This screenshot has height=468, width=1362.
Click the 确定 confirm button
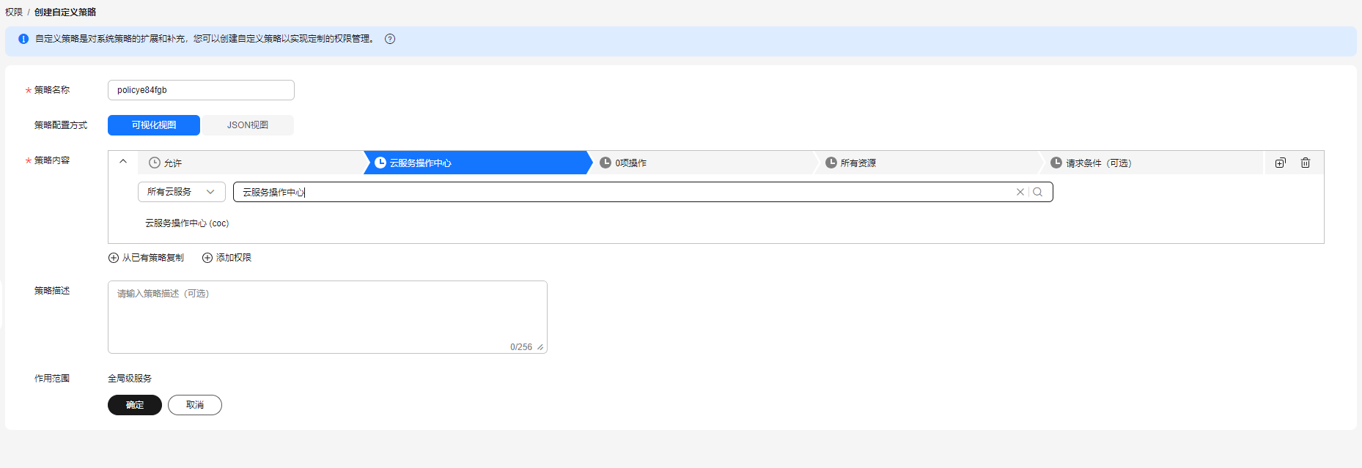(135, 405)
